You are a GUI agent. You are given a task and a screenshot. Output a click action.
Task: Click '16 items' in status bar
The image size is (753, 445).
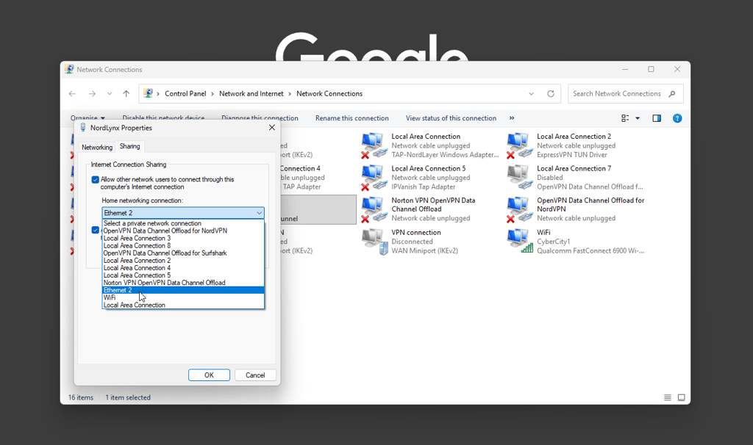point(81,397)
